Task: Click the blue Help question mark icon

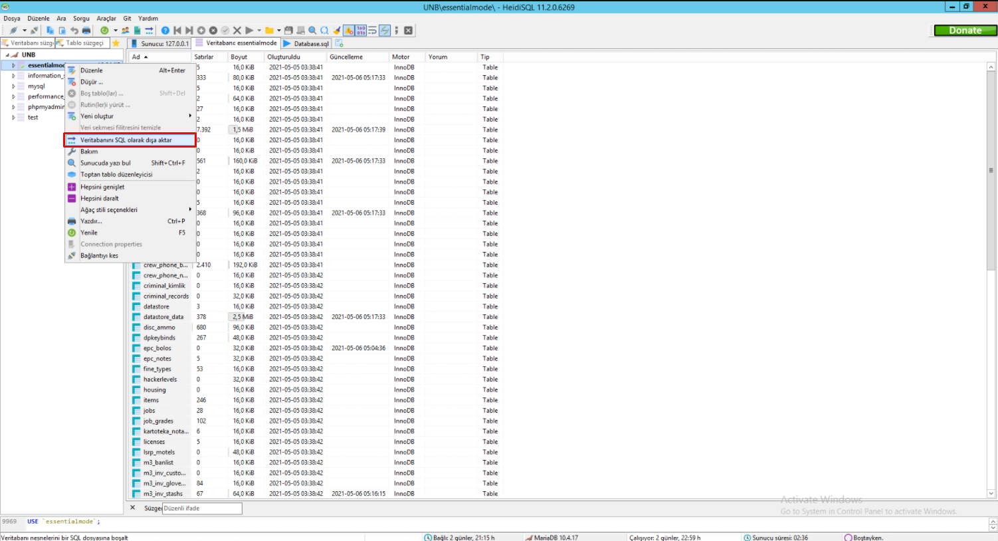Action: [165, 31]
